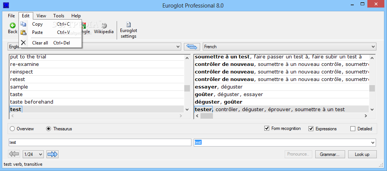The width and height of the screenshot is (387, 171).
Task: Select the 'taste beforehand' entry
Action: (x=97, y=102)
